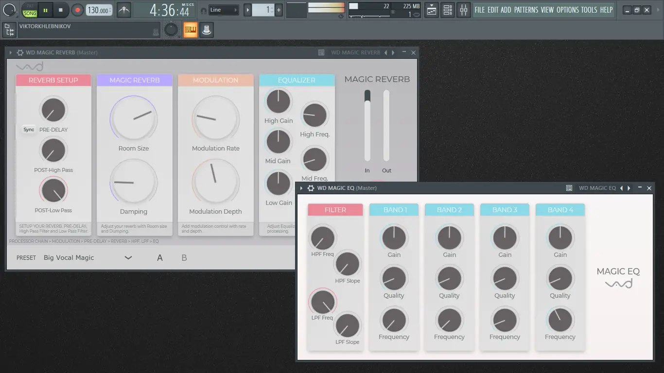Open the Big Vocal Magic preset dropdown
Image resolution: width=664 pixels, height=373 pixels.
87,258
